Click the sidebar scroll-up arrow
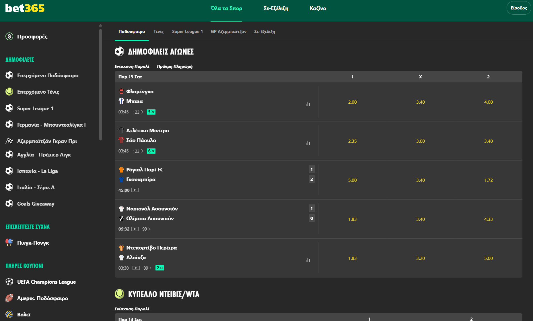Image resolution: width=533 pixels, height=321 pixels. (x=100, y=25)
